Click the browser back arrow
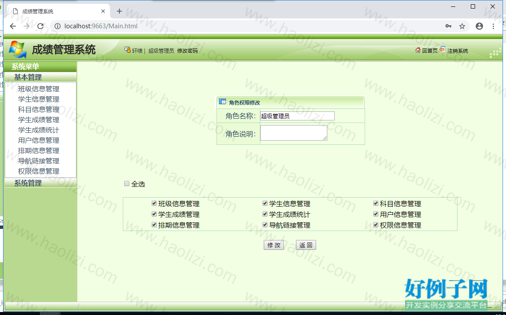The height and width of the screenshot is (315, 506). coord(13,26)
